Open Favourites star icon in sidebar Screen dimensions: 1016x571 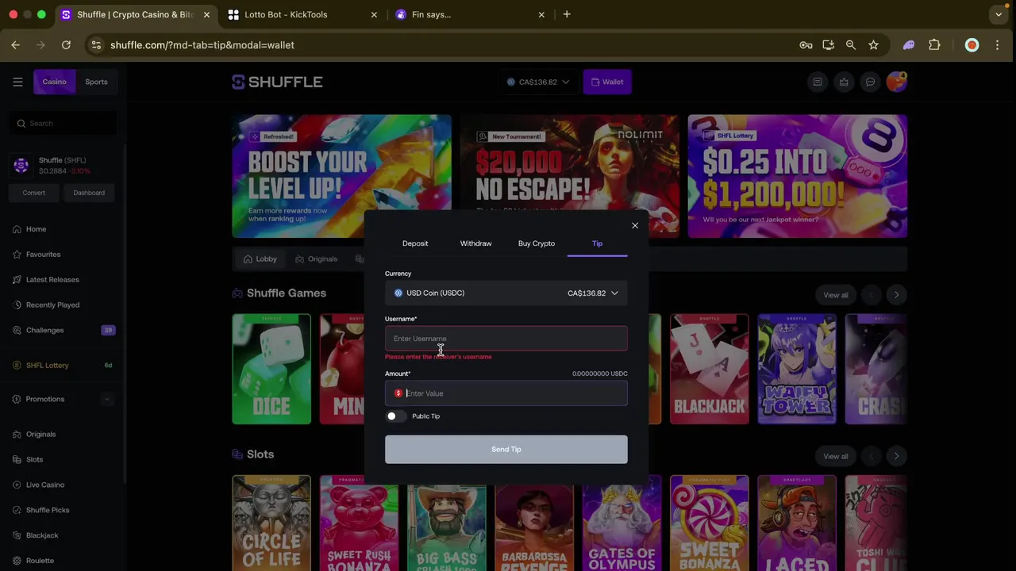[x=17, y=255]
